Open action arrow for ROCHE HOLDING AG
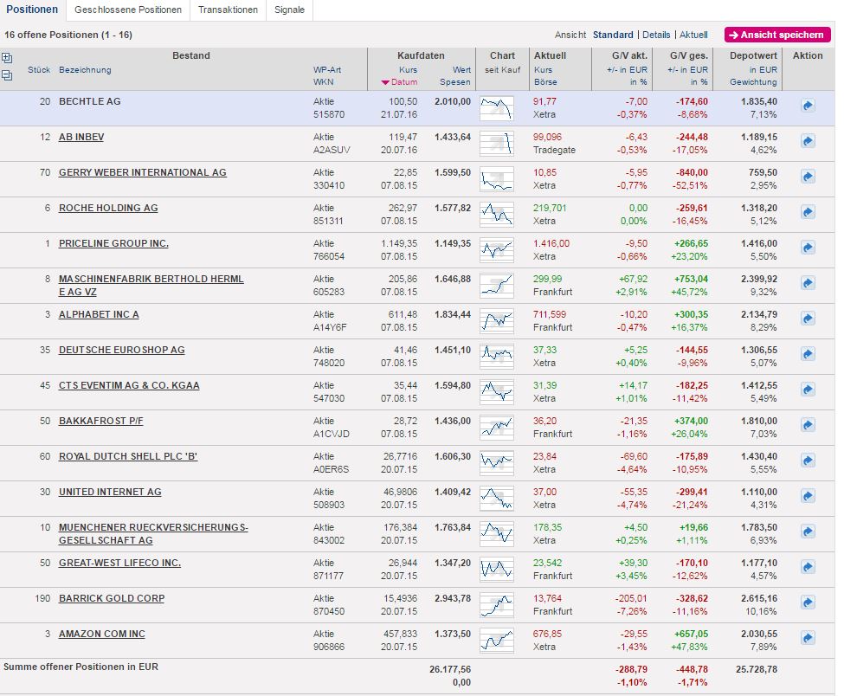 (808, 212)
